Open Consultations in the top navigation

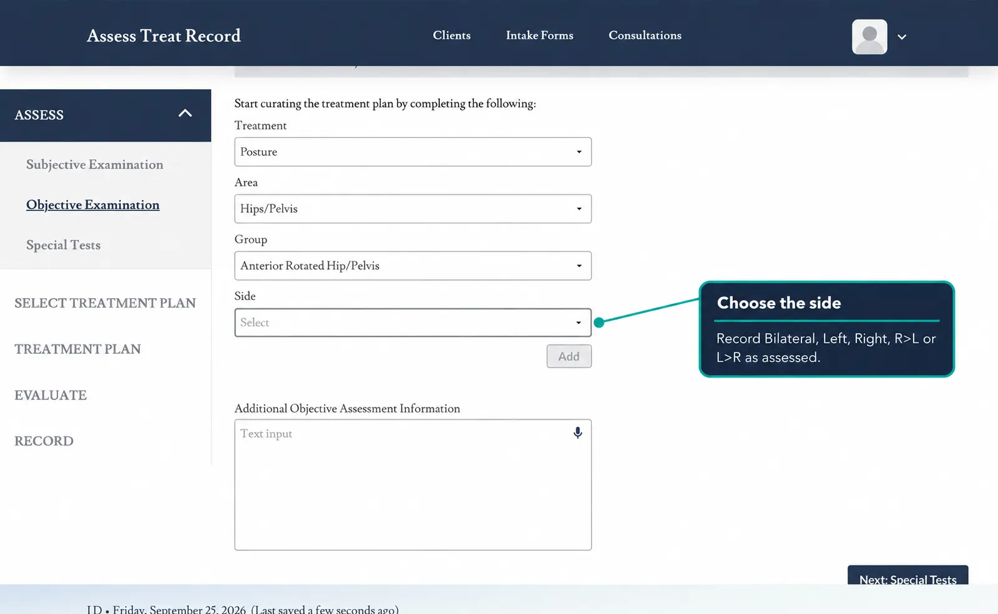(645, 36)
